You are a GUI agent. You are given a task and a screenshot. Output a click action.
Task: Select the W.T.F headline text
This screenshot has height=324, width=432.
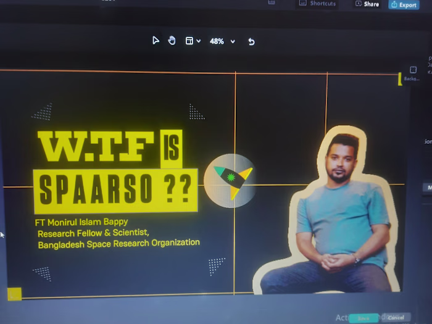95,146
